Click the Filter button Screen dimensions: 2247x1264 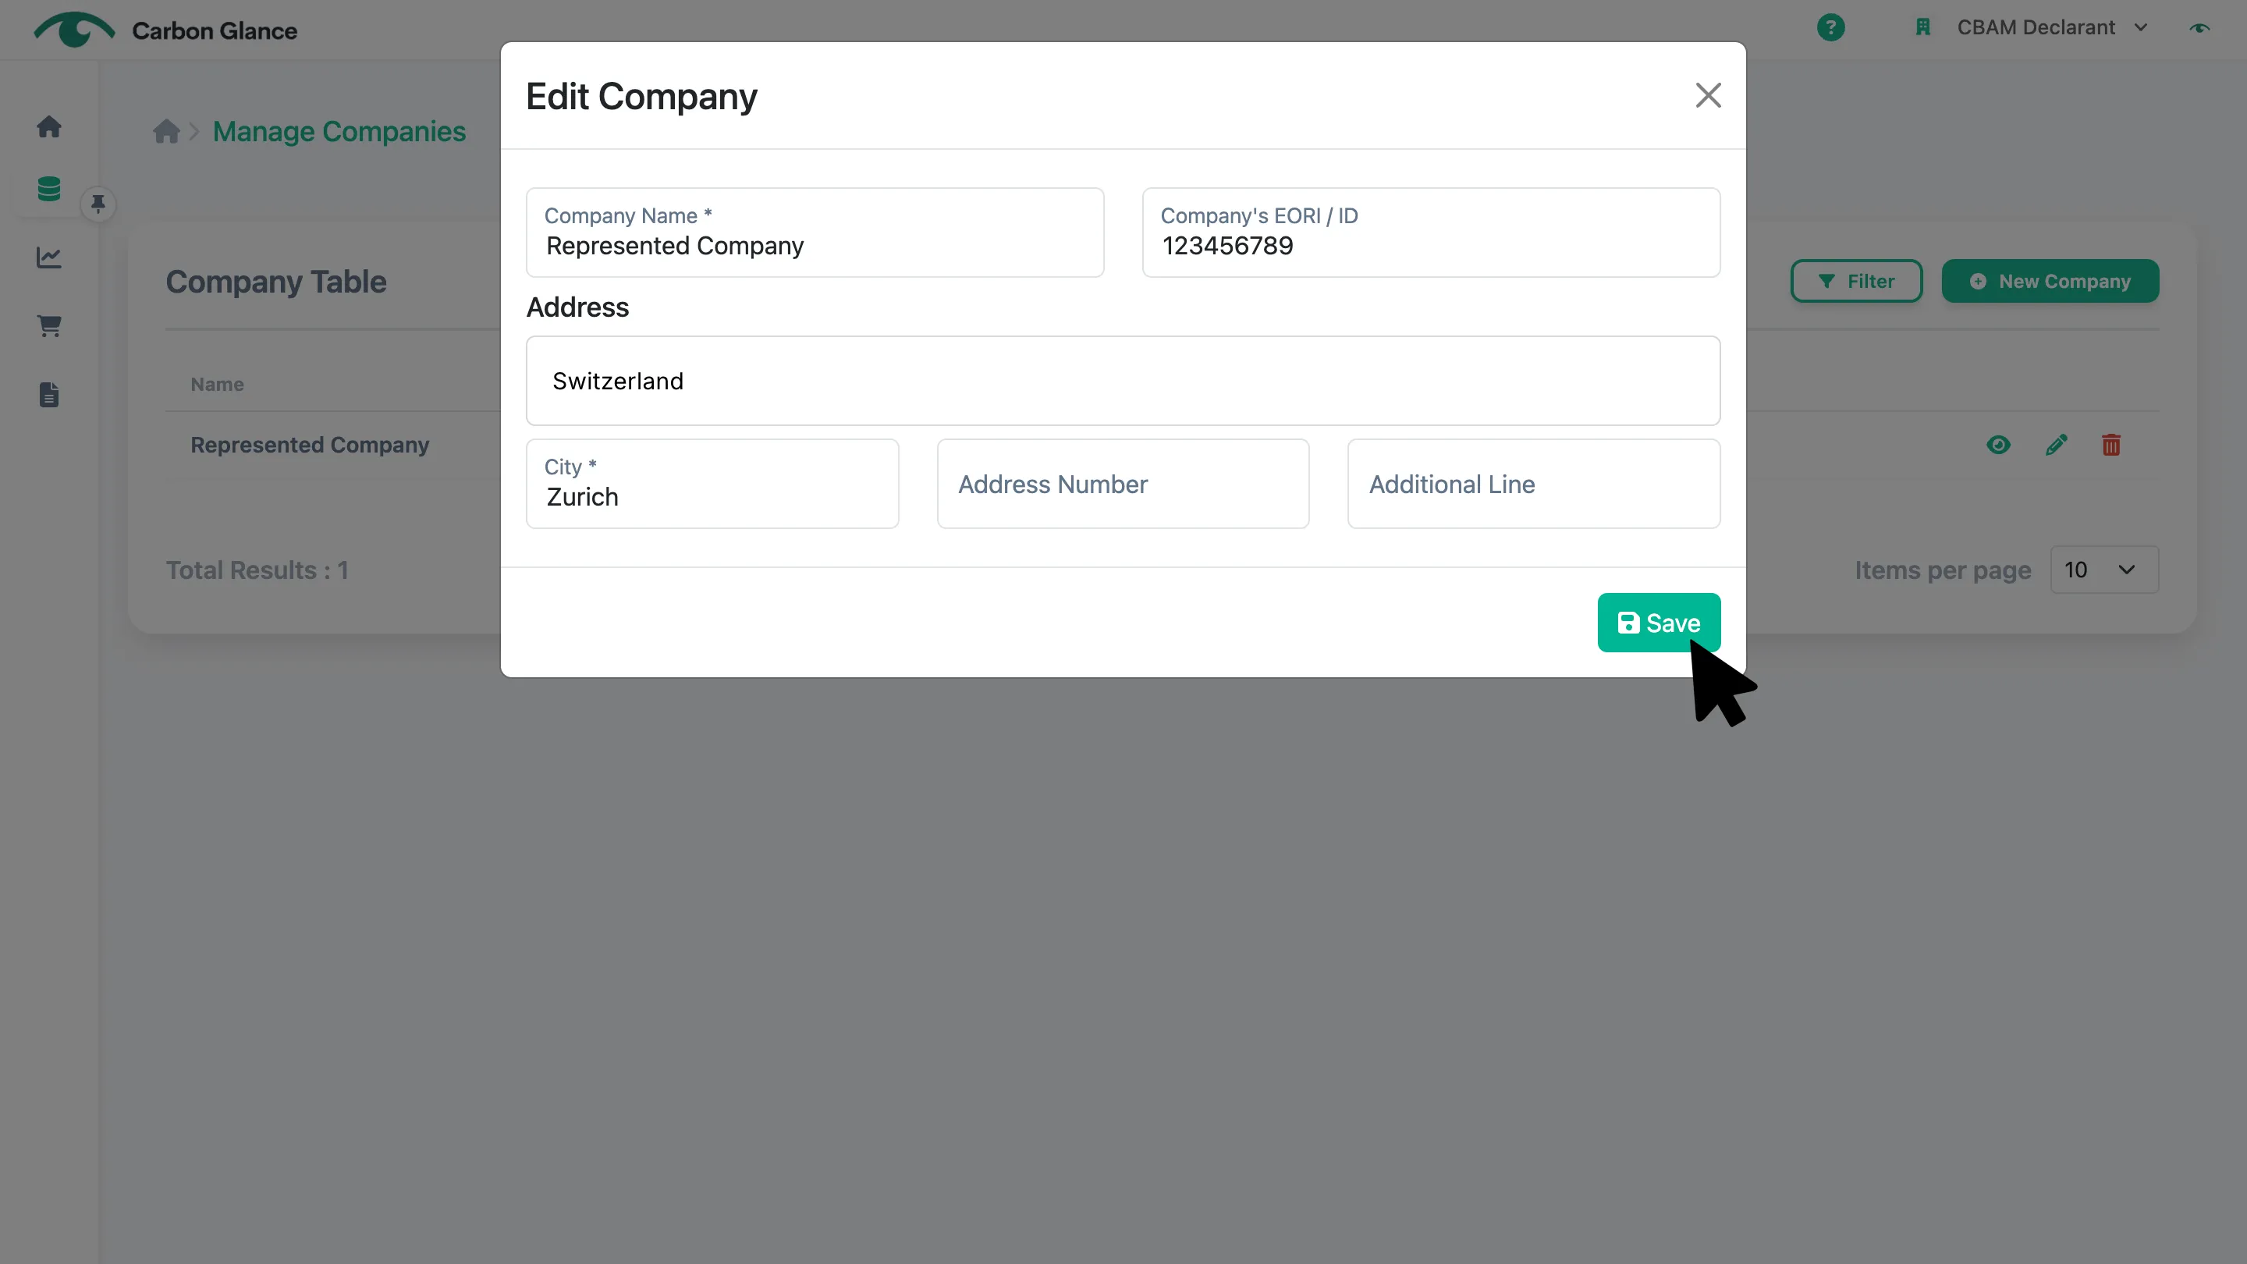click(x=1856, y=281)
